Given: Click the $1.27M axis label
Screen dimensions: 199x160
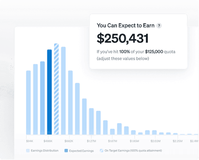Looking at the screenshot, I should click(92, 141).
